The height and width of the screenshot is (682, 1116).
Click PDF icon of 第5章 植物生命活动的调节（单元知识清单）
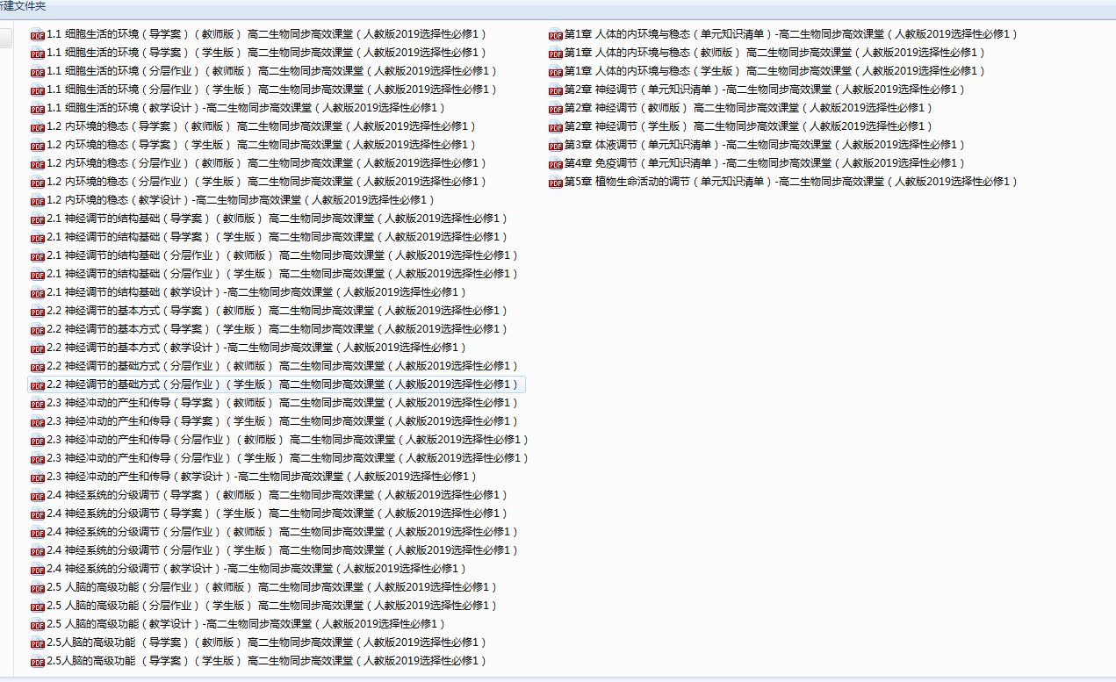click(555, 182)
